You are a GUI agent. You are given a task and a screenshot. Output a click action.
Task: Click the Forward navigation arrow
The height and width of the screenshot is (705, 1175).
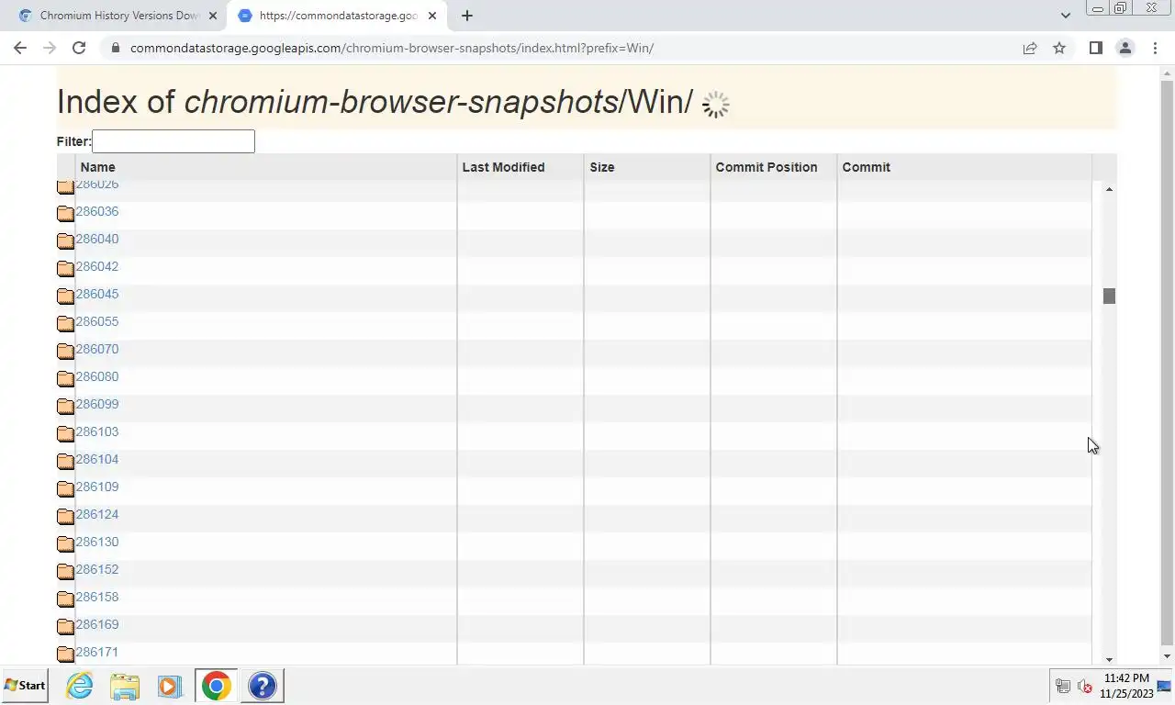click(x=50, y=48)
